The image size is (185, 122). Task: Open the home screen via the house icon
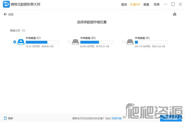[175, 14]
